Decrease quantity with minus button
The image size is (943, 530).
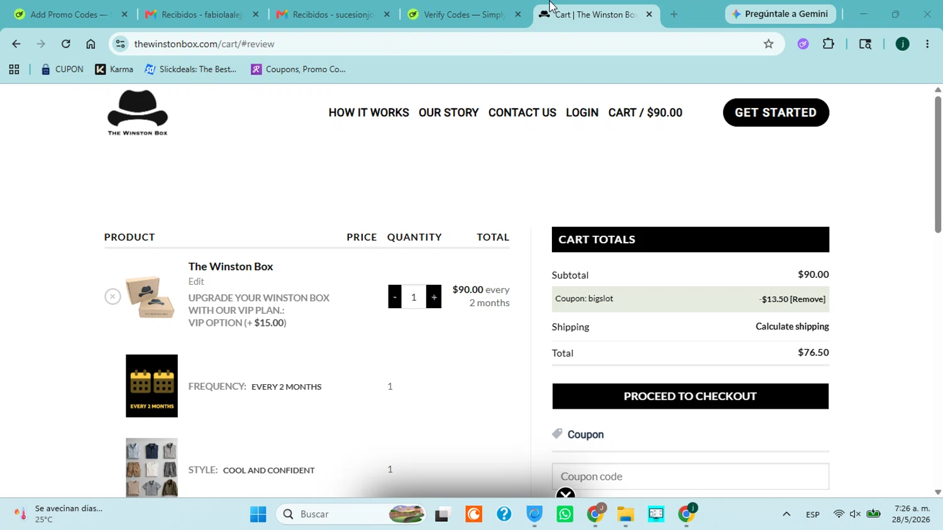pos(395,297)
